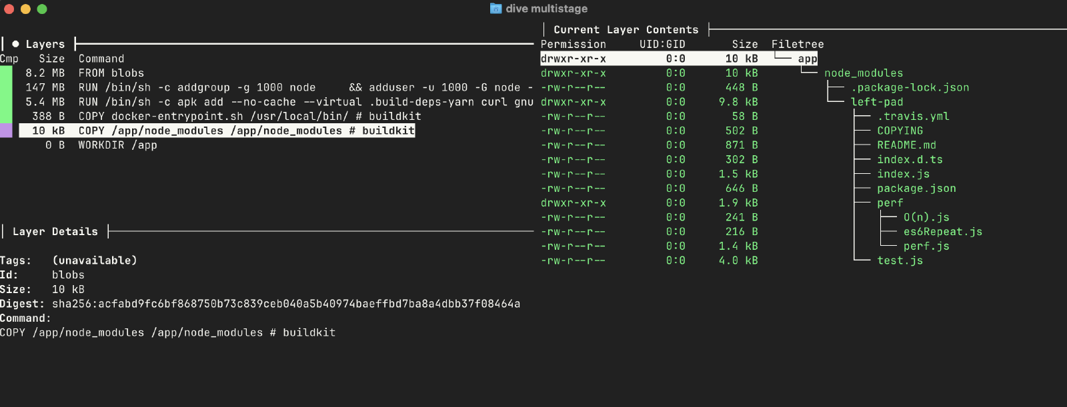This screenshot has height=407, width=1067.
Task: Collapse the node_modules folder
Action: click(863, 73)
